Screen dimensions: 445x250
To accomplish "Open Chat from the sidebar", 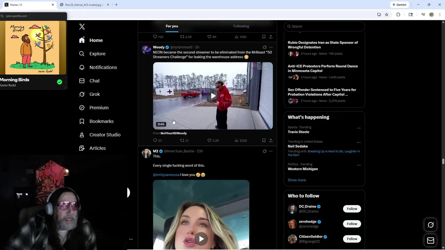I will (x=89, y=81).
